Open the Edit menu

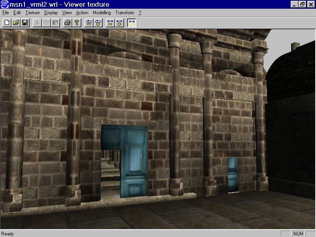pyautogui.click(x=17, y=13)
